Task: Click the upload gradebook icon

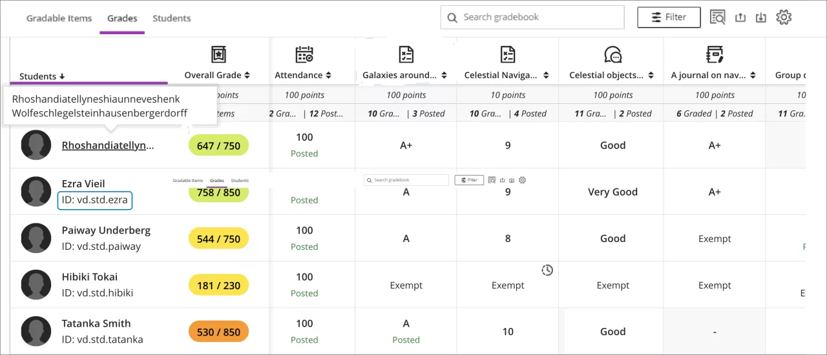Action: coord(740,17)
